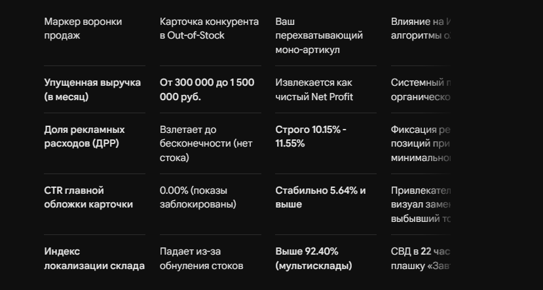Select the 'Карточка конкурента в Out-of-Stock' header

tap(209, 29)
